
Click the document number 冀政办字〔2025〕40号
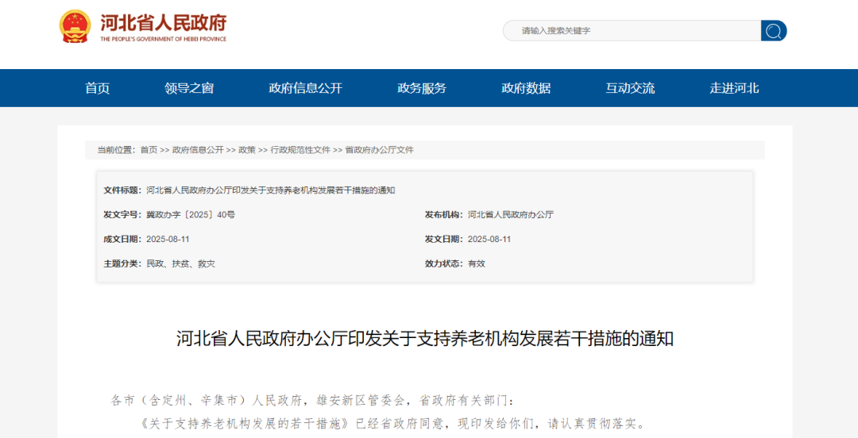(x=191, y=215)
